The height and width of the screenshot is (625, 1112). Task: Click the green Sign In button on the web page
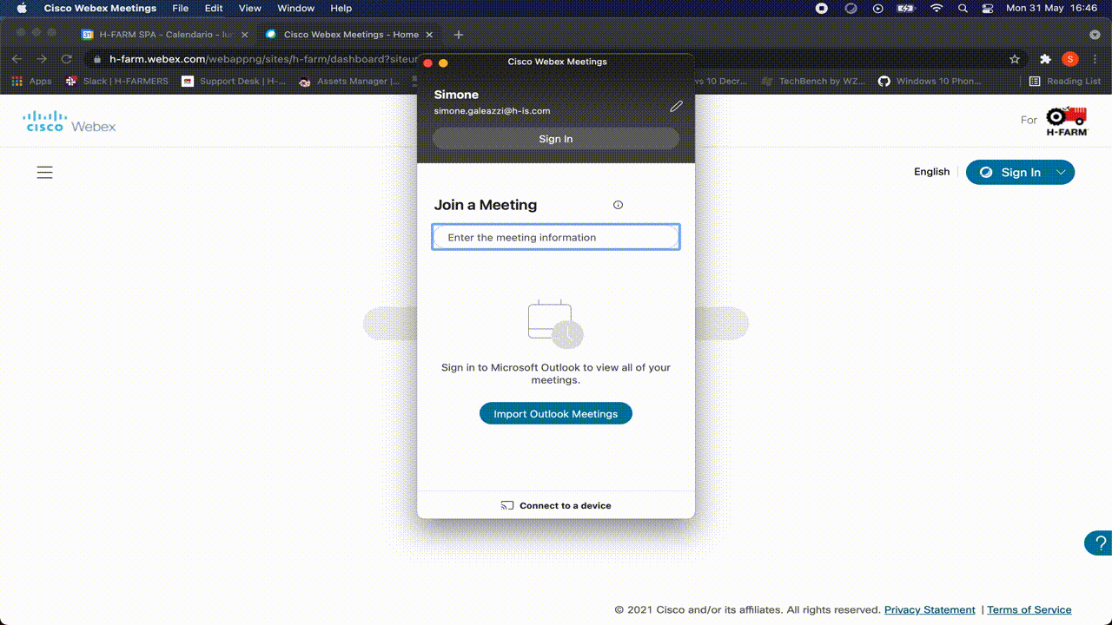click(1020, 173)
